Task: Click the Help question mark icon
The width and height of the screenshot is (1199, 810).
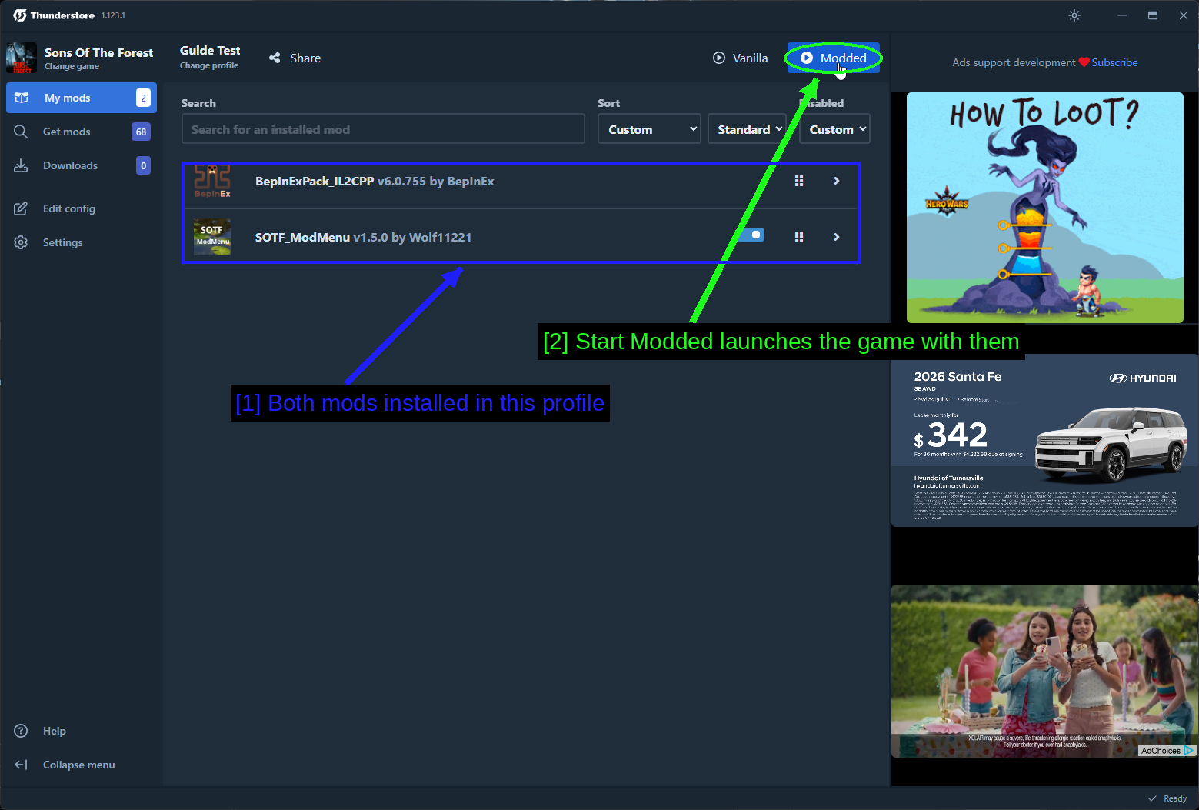Action: point(21,731)
